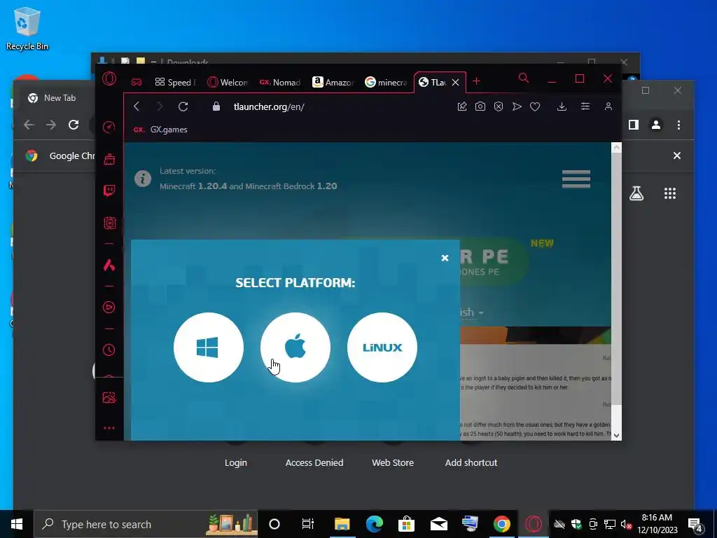Screen dimensions: 717x538
Task: Click page scrollbar down arrow
Action: coord(616,436)
